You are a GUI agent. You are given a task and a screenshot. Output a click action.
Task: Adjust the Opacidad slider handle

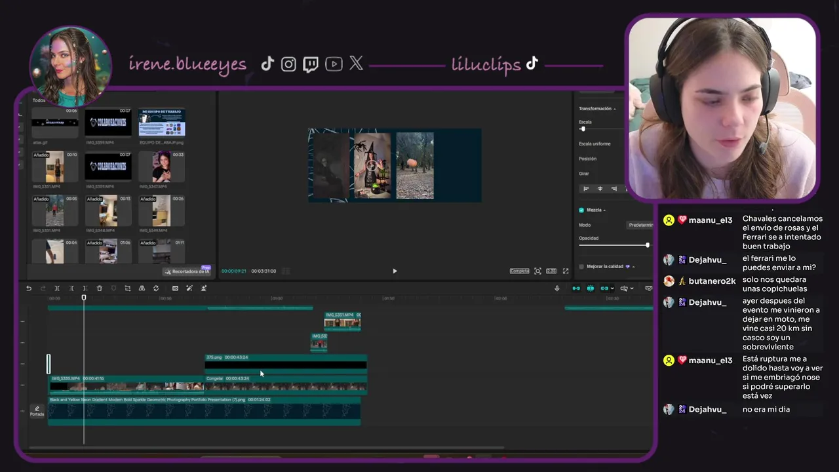pos(648,245)
